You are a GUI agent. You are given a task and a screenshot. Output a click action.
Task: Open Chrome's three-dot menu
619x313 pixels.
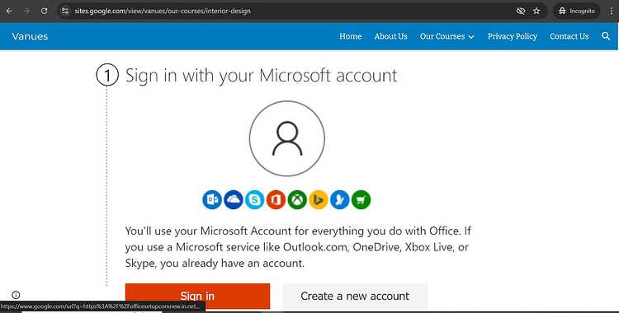[611, 11]
